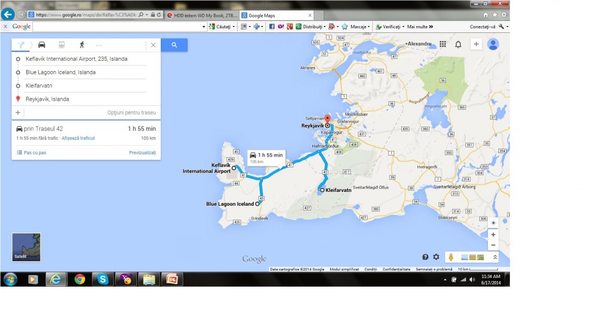592x322 pixels.
Task: Close Google toolbar with small X
Action: 5,27
